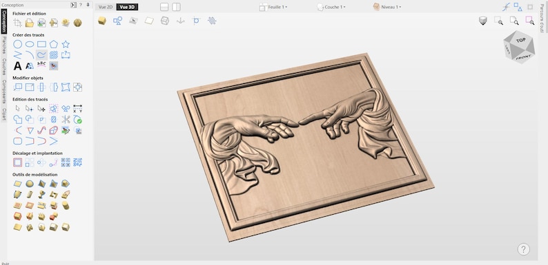Select the Auto Layout Text tool
548x265 pixels.
pos(30,65)
